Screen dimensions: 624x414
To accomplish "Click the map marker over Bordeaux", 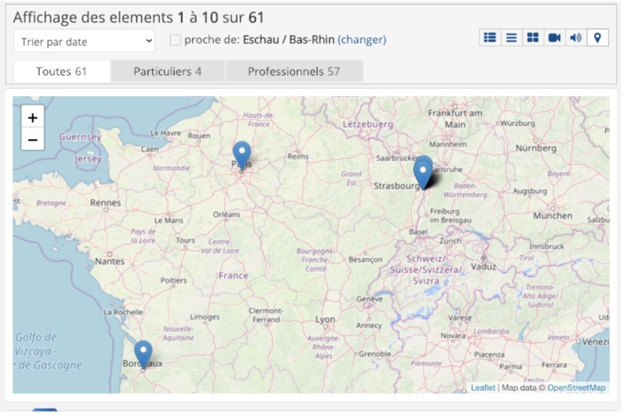I will tap(144, 354).
